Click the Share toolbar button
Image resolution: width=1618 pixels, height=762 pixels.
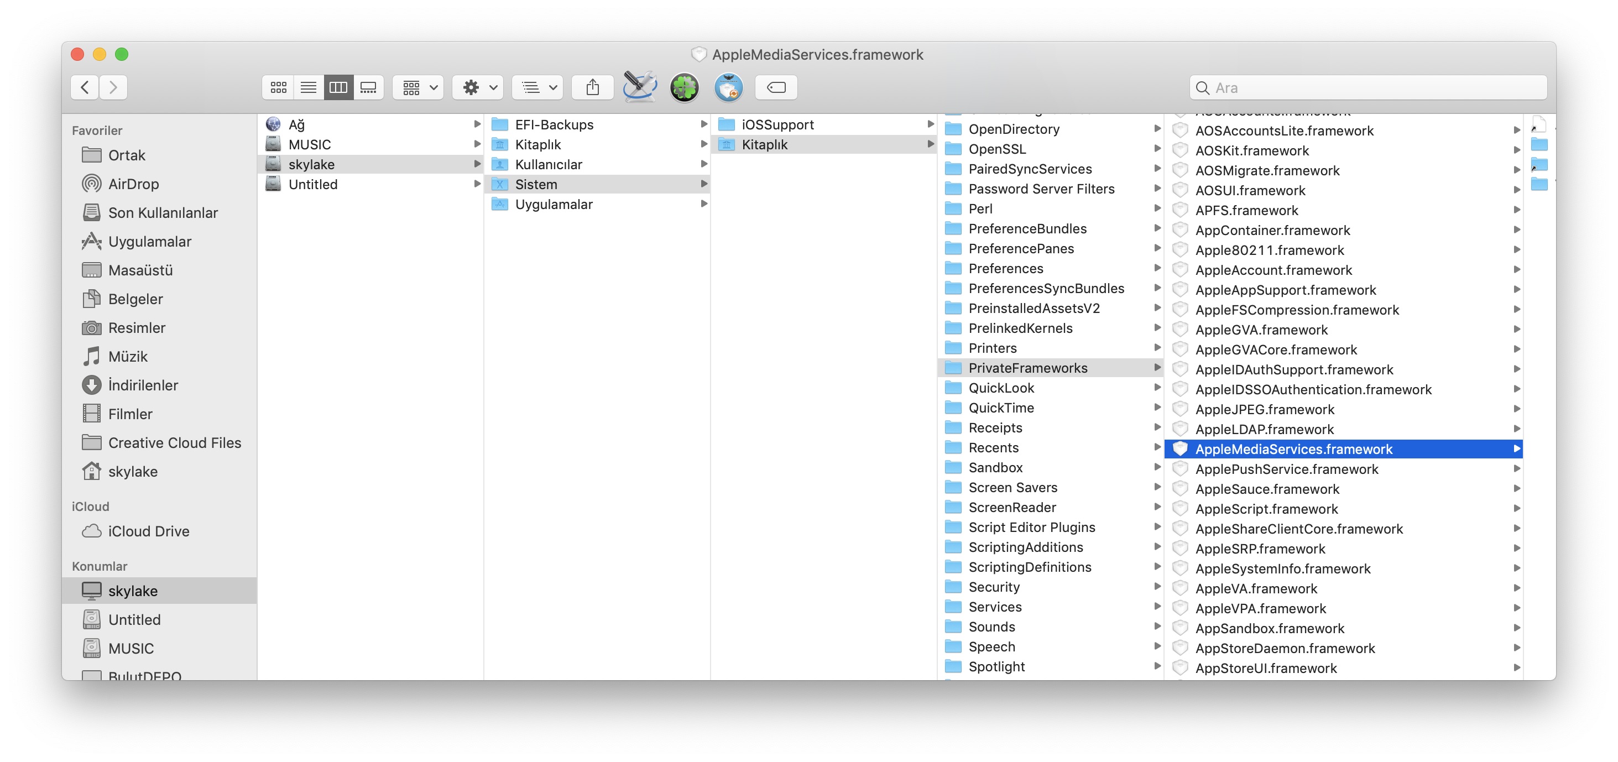pos(592,87)
